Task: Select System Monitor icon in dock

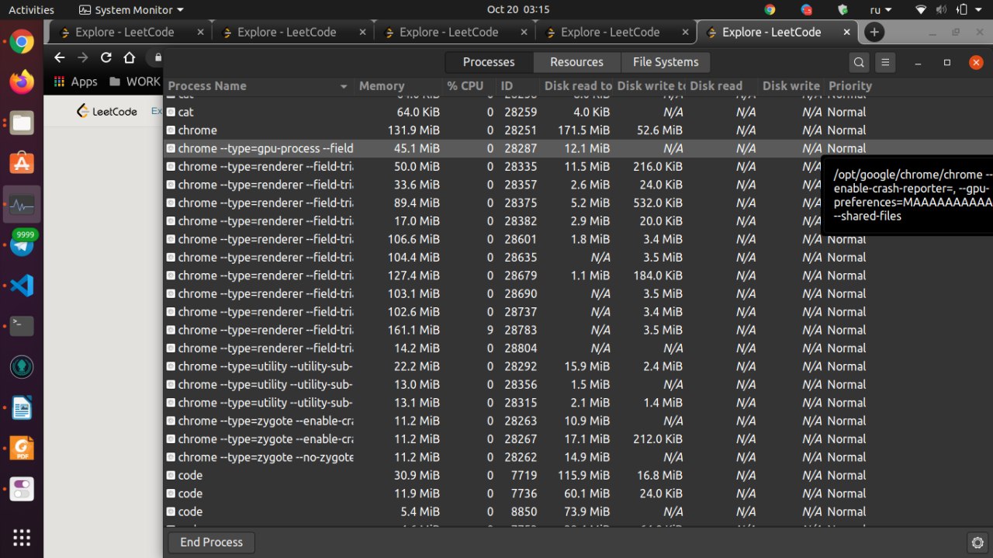Action: click(x=22, y=204)
